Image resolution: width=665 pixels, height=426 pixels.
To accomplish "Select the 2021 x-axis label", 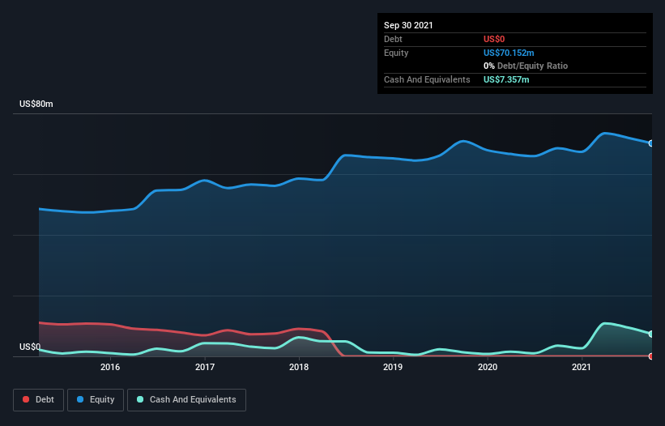I will [x=582, y=367].
